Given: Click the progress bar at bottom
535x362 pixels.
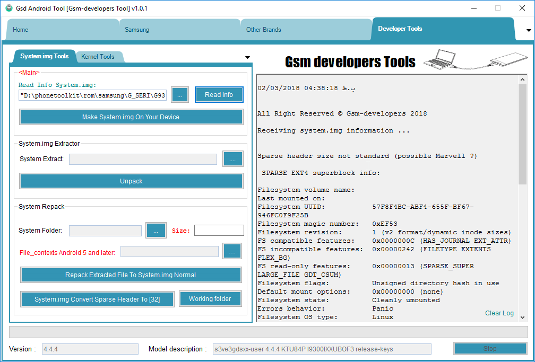Looking at the screenshot, I should pos(268,332).
